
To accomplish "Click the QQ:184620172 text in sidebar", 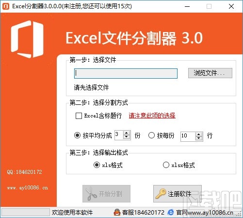I will (x=24, y=172).
